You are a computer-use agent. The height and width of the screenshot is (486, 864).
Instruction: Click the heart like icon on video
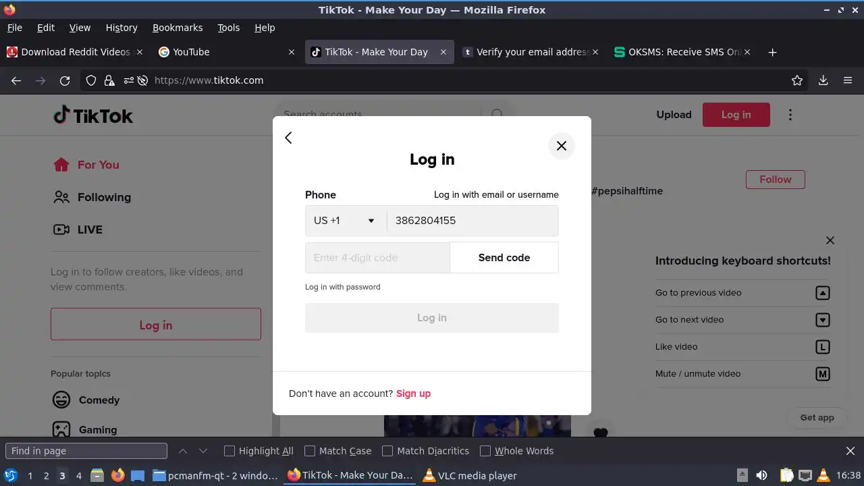click(601, 432)
